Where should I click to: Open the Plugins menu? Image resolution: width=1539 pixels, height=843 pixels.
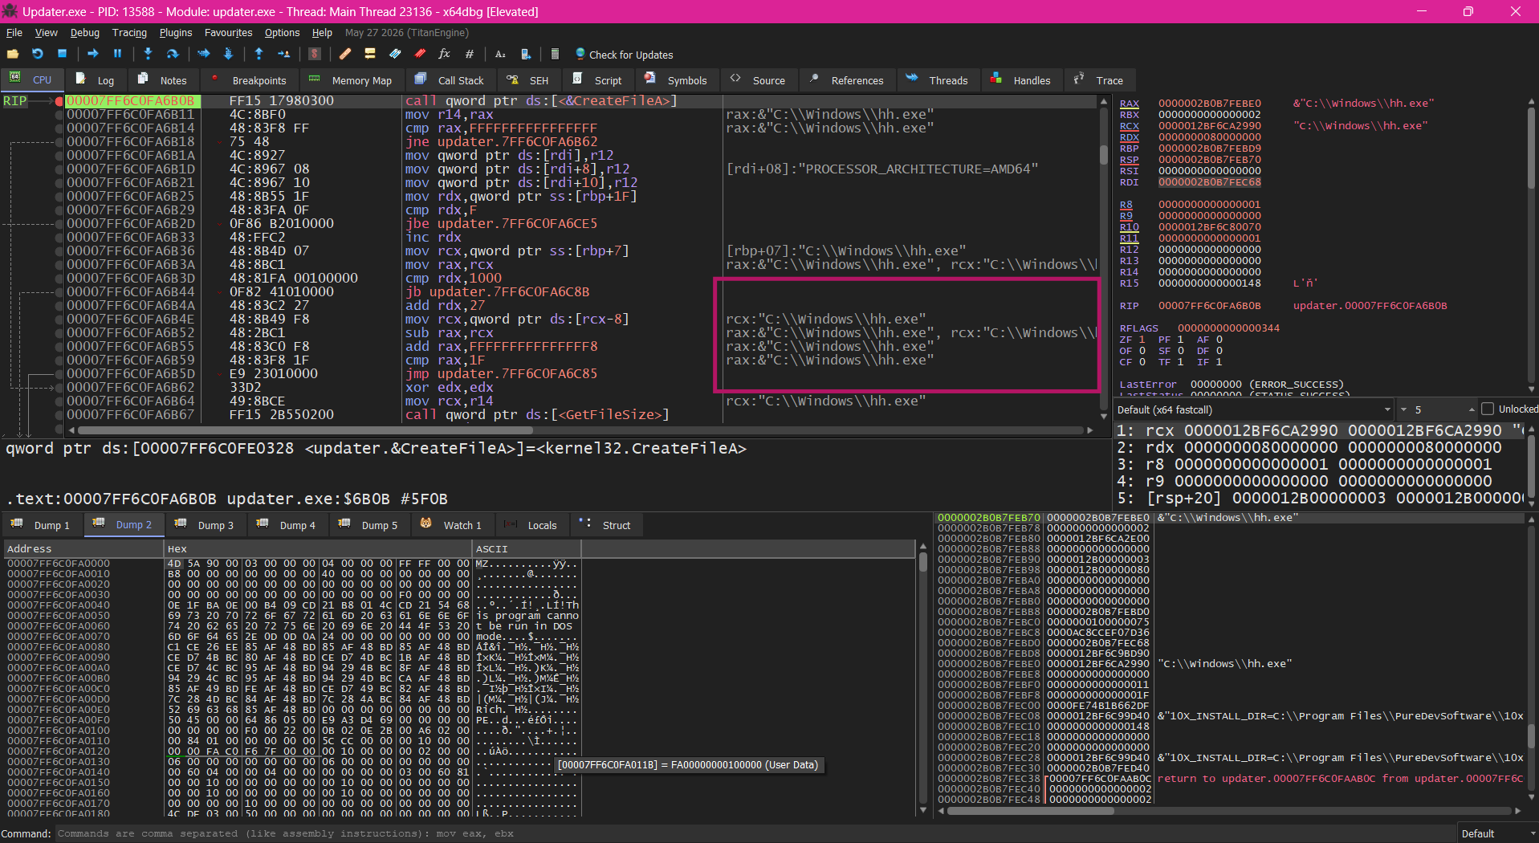pyautogui.click(x=176, y=33)
